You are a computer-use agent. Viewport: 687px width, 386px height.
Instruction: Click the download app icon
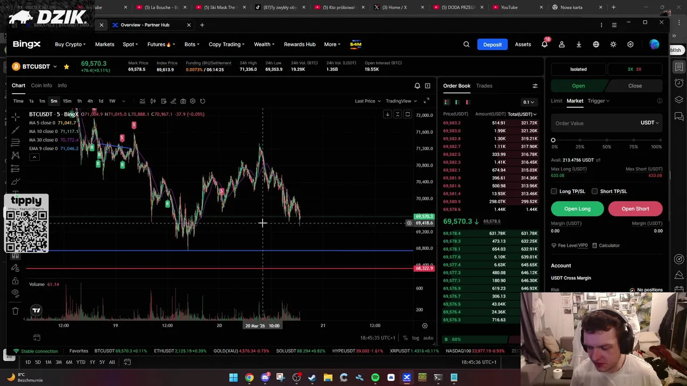pos(579,44)
